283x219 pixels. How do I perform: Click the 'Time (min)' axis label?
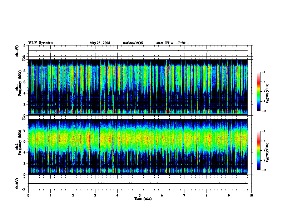tap(143, 199)
